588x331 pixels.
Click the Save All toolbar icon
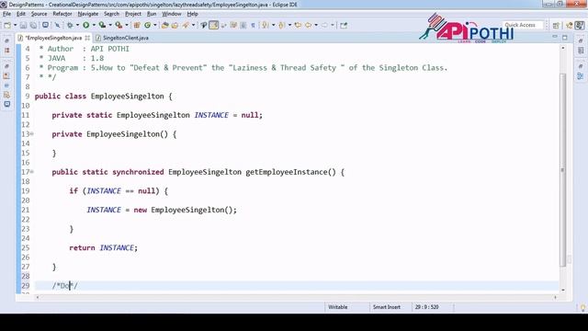[x=33, y=25]
